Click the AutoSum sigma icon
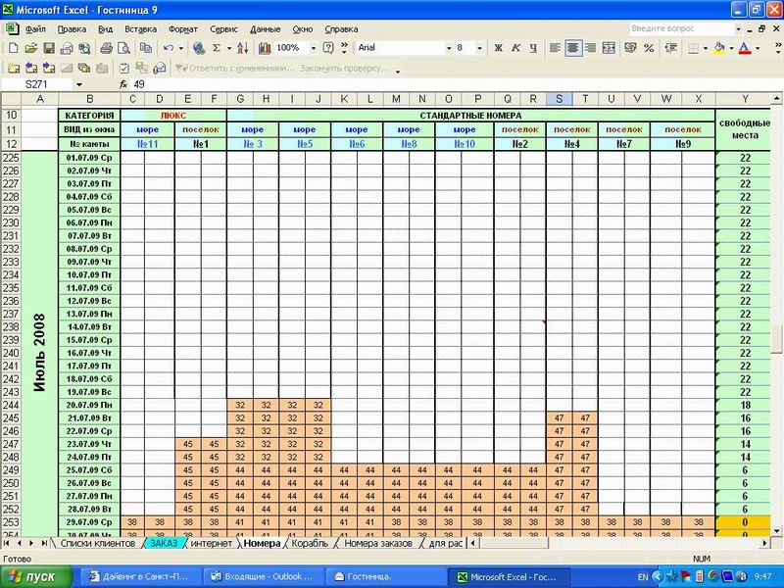 coord(217,47)
